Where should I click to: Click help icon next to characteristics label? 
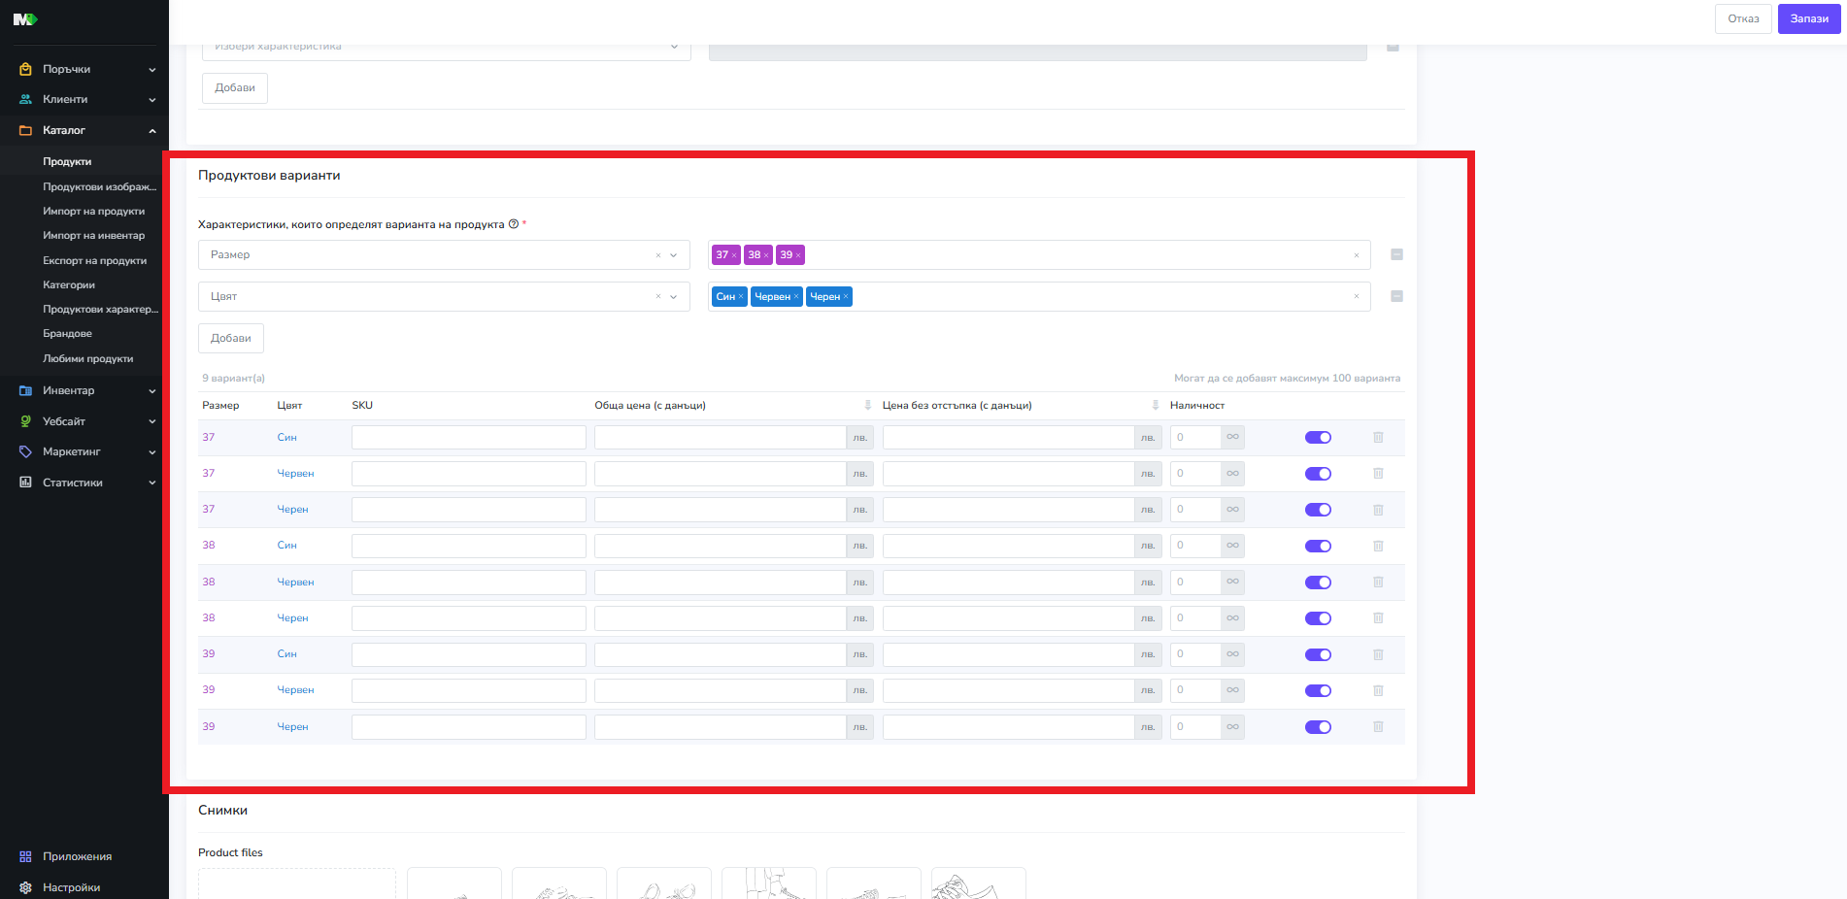[514, 224]
